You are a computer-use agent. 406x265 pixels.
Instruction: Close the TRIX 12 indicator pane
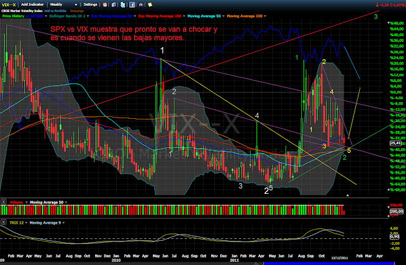pyautogui.click(x=3, y=222)
